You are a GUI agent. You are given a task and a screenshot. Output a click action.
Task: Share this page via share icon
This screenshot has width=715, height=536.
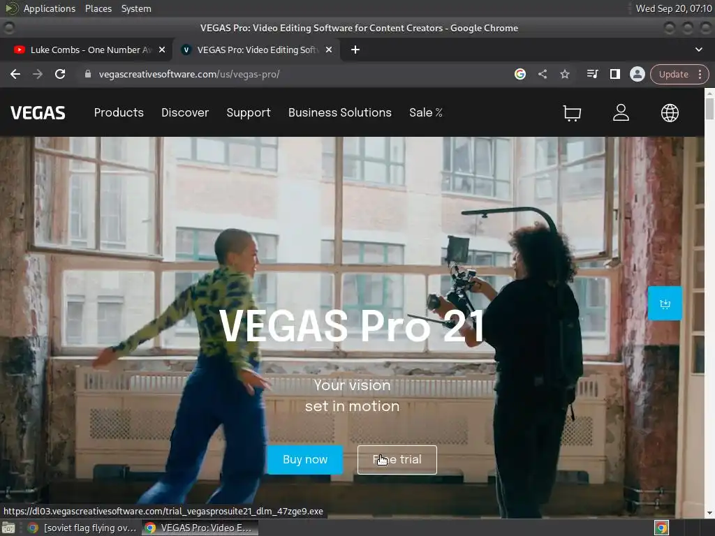tap(542, 74)
